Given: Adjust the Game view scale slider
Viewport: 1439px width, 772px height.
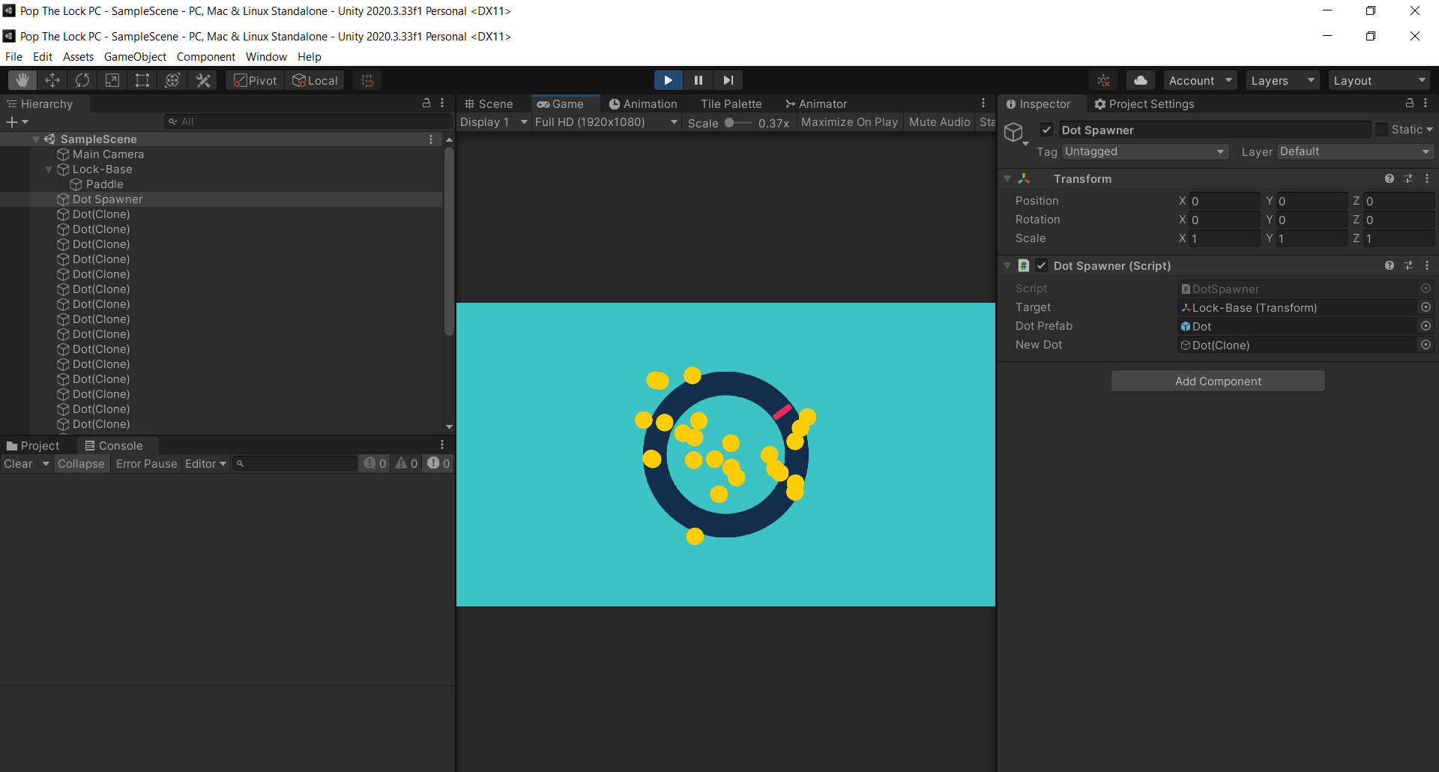Looking at the screenshot, I should click(731, 123).
